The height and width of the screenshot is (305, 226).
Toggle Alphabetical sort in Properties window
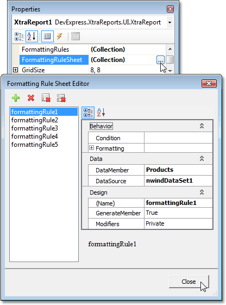pyautogui.click(x=32, y=36)
